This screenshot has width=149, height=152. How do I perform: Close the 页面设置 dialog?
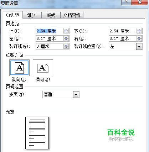click(x=140, y=2)
